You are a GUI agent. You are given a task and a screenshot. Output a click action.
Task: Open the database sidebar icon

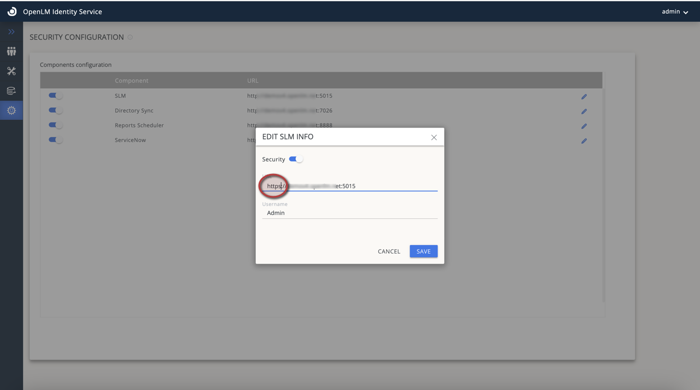tap(11, 91)
